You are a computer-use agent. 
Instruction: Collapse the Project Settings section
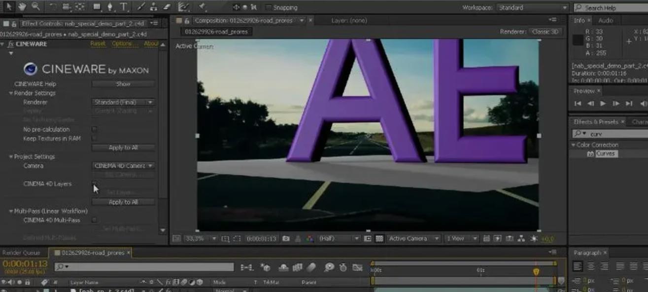pyautogui.click(x=11, y=157)
